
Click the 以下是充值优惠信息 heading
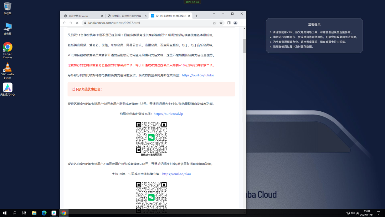(87, 89)
